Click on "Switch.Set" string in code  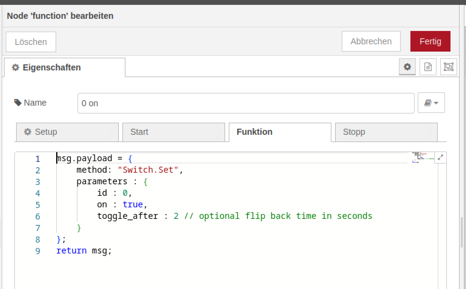(148, 170)
